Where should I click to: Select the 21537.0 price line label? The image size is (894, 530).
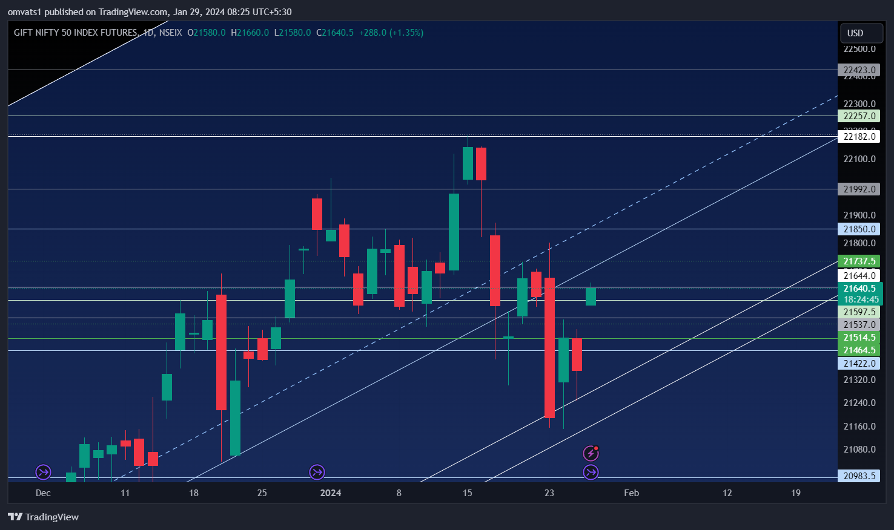pos(859,325)
